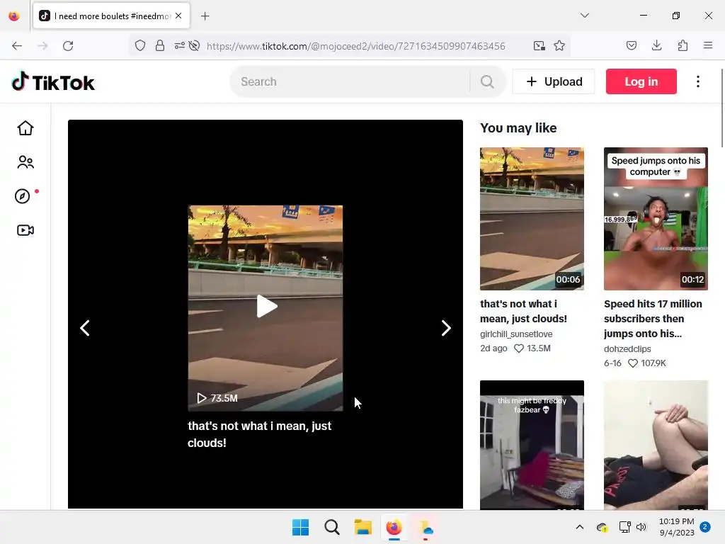Open dohzedclips profile link
This screenshot has height=544, width=725.
(x=627, y=348)
